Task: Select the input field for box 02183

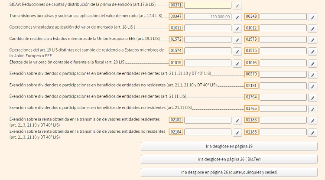Action: coord(283,120)
